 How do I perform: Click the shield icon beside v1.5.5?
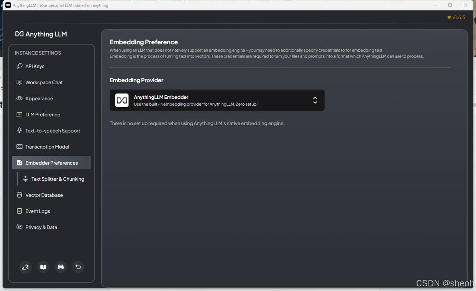[x=449, y=17]
